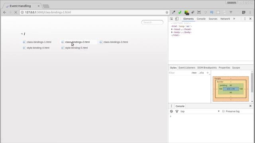
Task: Open style-binding-4.html link
Action: 38,48
